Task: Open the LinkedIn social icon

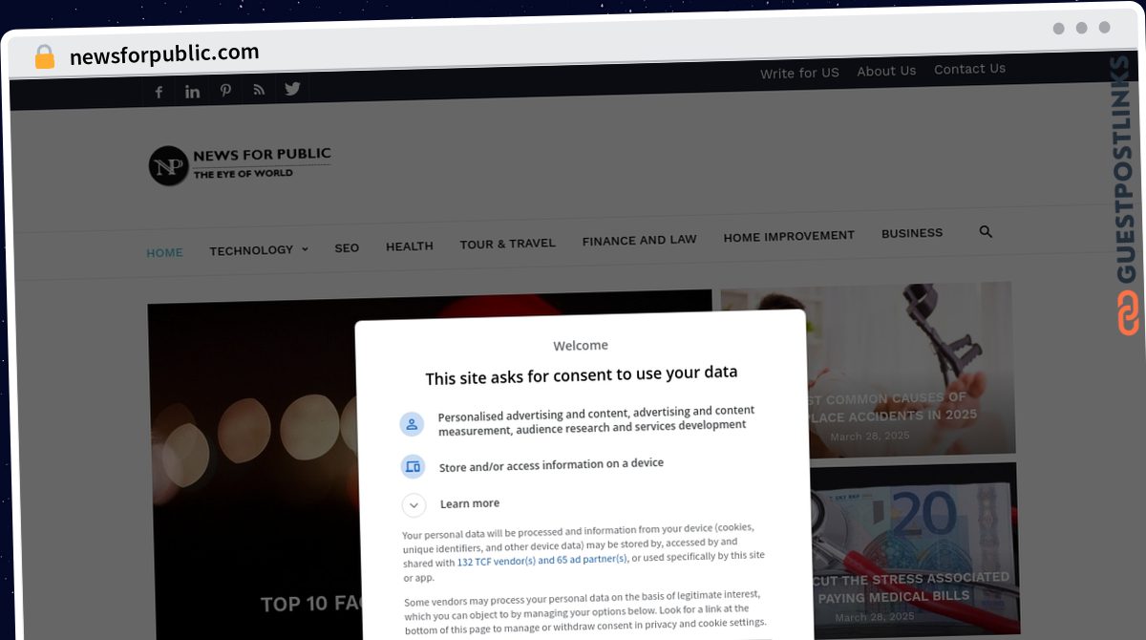Action: (192, 92)
